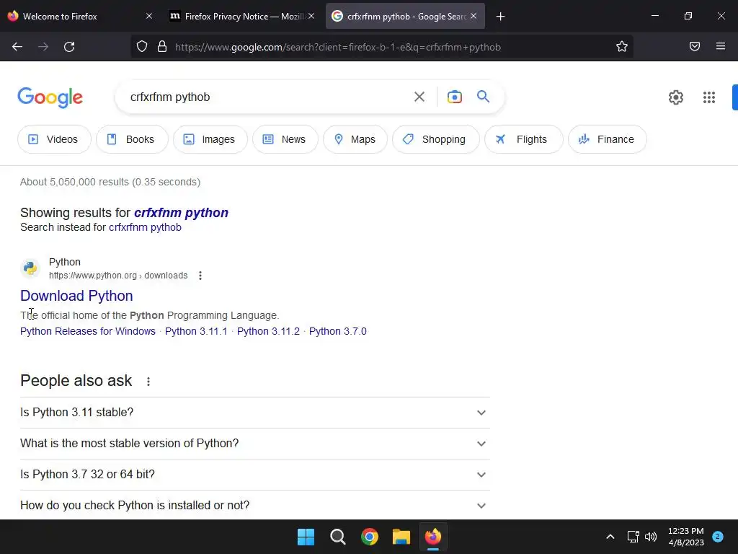Click corrected query 'crfxfnm python' link
This screenshot has width=738, height=554.
pos(181,213)
